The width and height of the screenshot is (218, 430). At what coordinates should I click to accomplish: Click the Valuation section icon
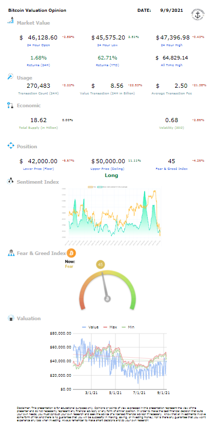pos(10,318)
